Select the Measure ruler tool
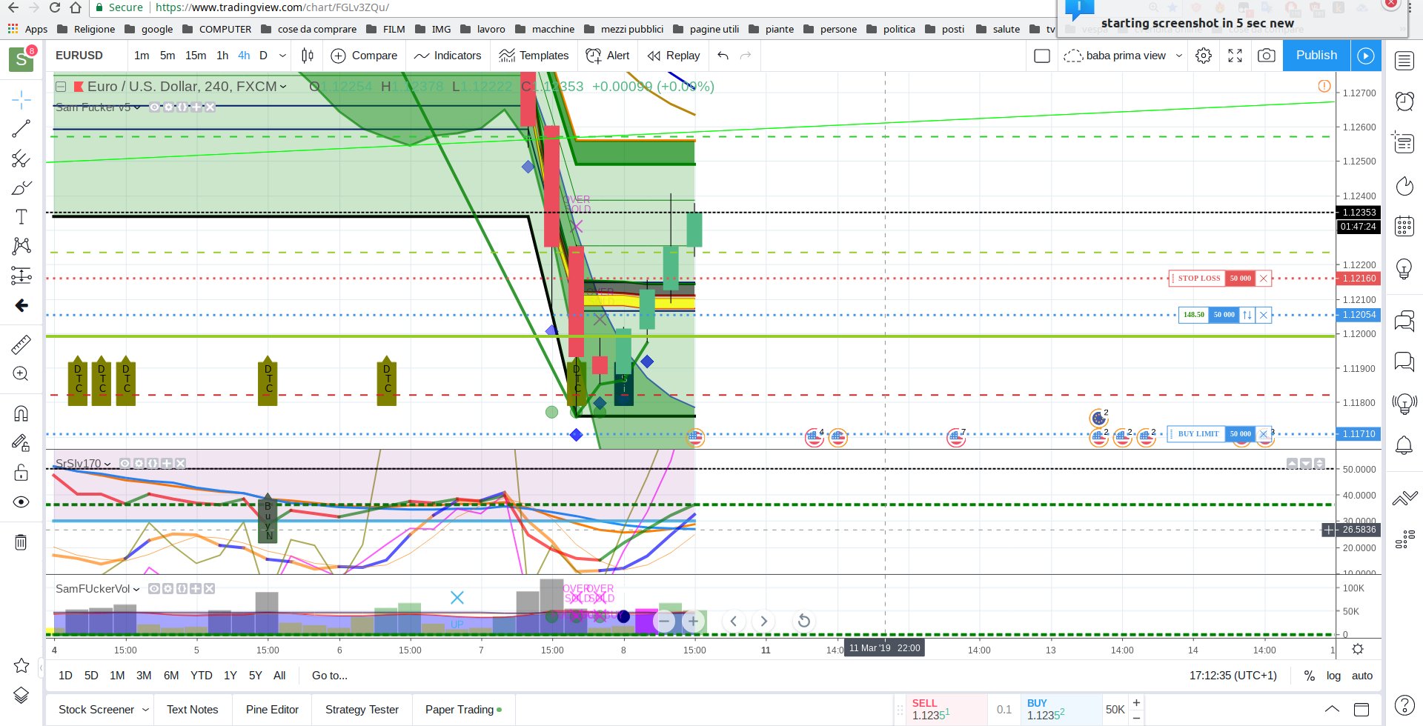This screenshot has height=726, width=1423. pos(21,344)
